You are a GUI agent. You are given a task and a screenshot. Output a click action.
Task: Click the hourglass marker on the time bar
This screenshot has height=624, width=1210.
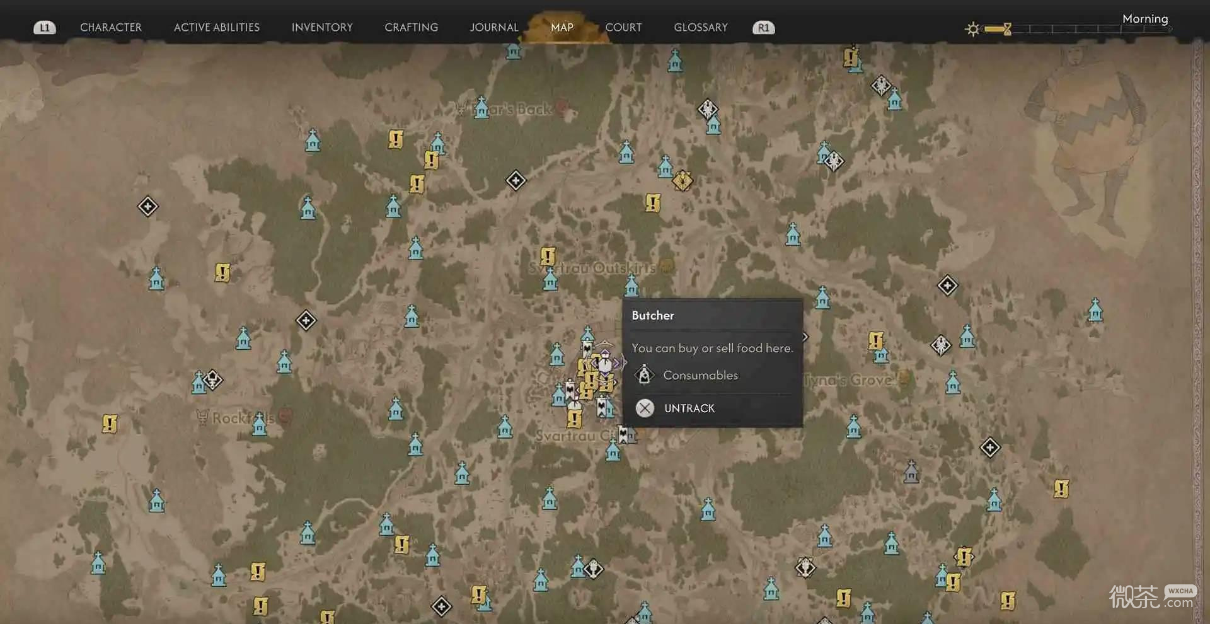1007,29
